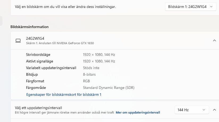The height and width of the screenshot is (122, 219).
Task: Click the Bildskärmsinformation heading
Action: pos(30,27)
